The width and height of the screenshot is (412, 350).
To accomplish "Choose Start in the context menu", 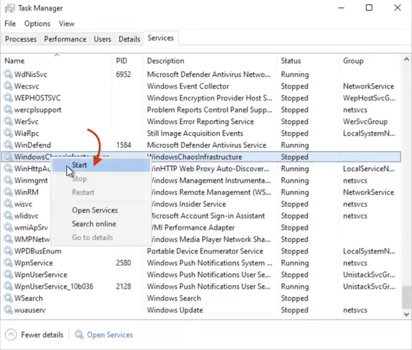I will coord(79,165).
